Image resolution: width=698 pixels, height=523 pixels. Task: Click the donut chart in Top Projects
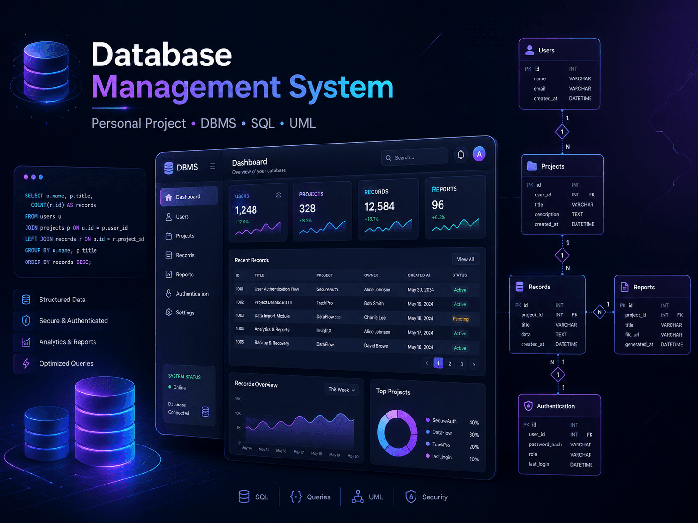(x=397, y=433)
